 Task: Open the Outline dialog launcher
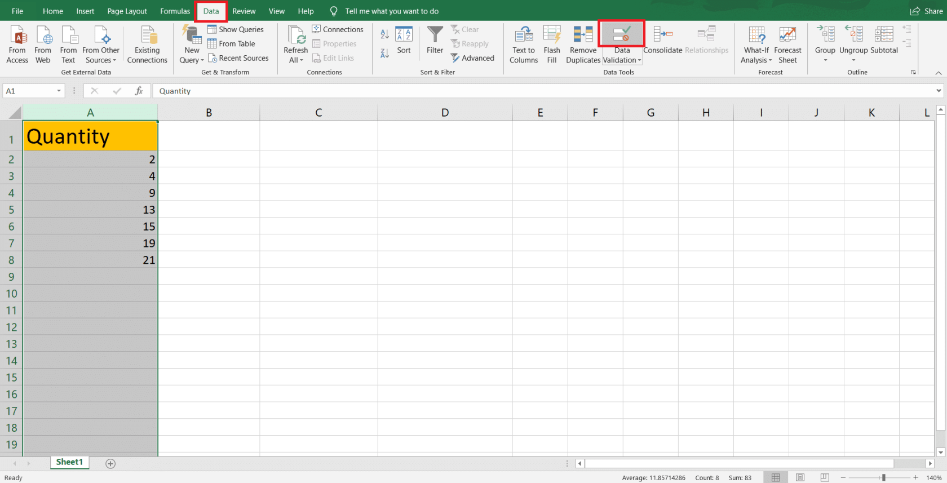[913, 72]
